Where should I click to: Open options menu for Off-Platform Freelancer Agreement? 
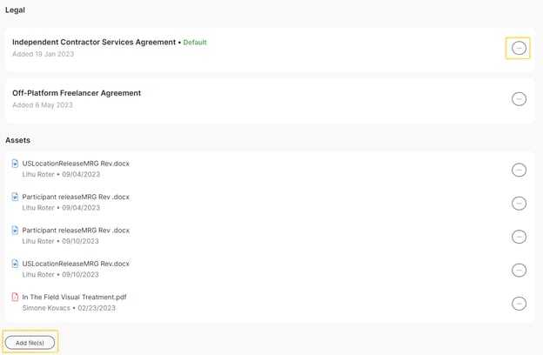[519, 99]
